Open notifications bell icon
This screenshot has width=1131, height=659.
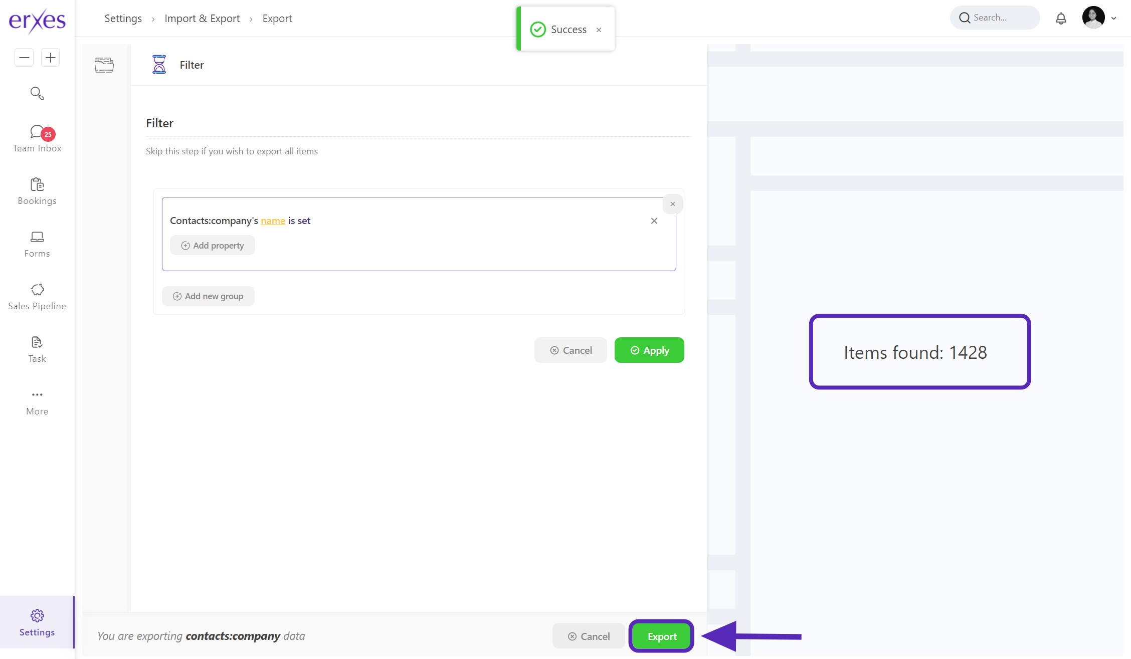click(1061, 19)
